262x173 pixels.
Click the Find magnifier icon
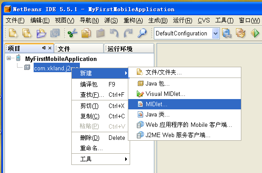click(x=142, y=33)
